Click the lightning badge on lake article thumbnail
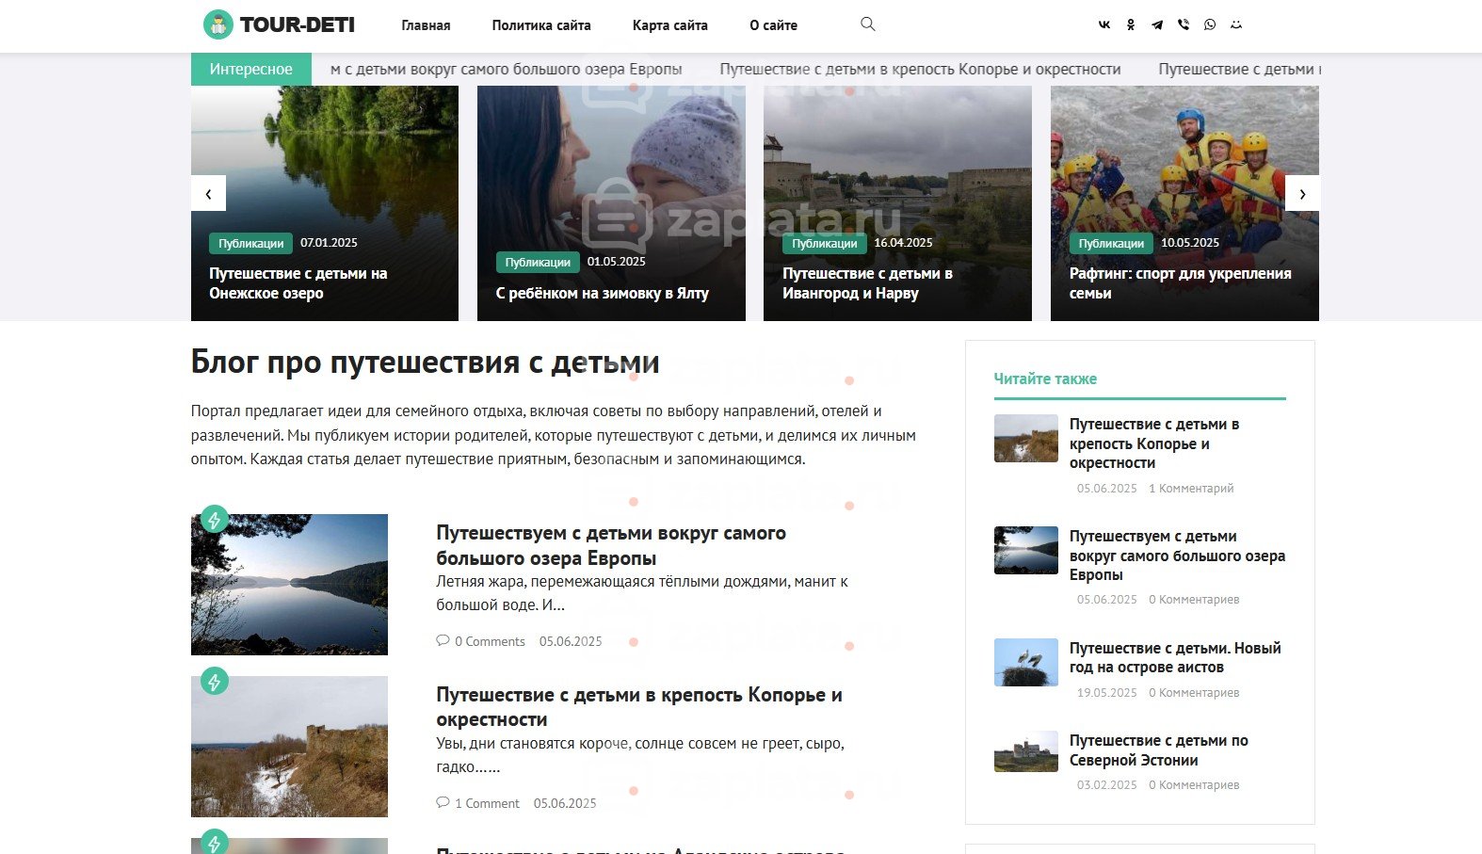1482x854 pixels. tap(215, 519)
